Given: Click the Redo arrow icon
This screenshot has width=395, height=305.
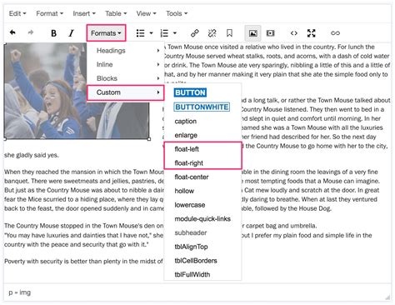Looking at the screenshot, I should tap(31, 32).
